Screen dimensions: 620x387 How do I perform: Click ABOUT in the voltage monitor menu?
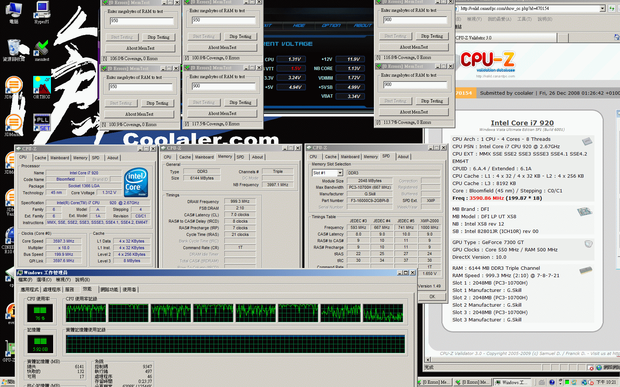tap(363, 25)
